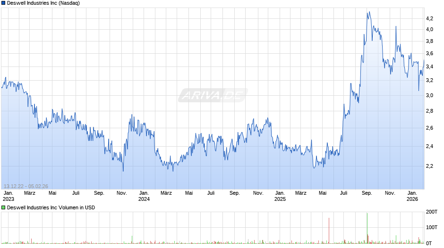Click the 'Nov.' label before Jan. 2024
Viewport: 444px width, 248px height.
122,193
